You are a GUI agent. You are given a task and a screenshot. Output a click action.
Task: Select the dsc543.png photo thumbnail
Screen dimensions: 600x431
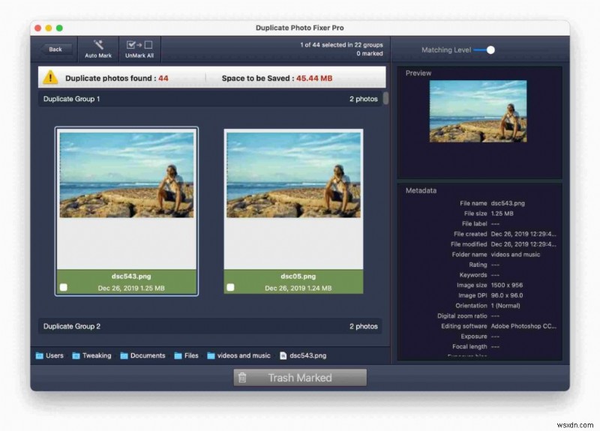[x=126, y=175]
